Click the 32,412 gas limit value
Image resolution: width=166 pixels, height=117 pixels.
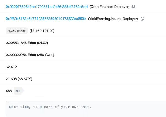pyautogui.click(x=11, y=67)
